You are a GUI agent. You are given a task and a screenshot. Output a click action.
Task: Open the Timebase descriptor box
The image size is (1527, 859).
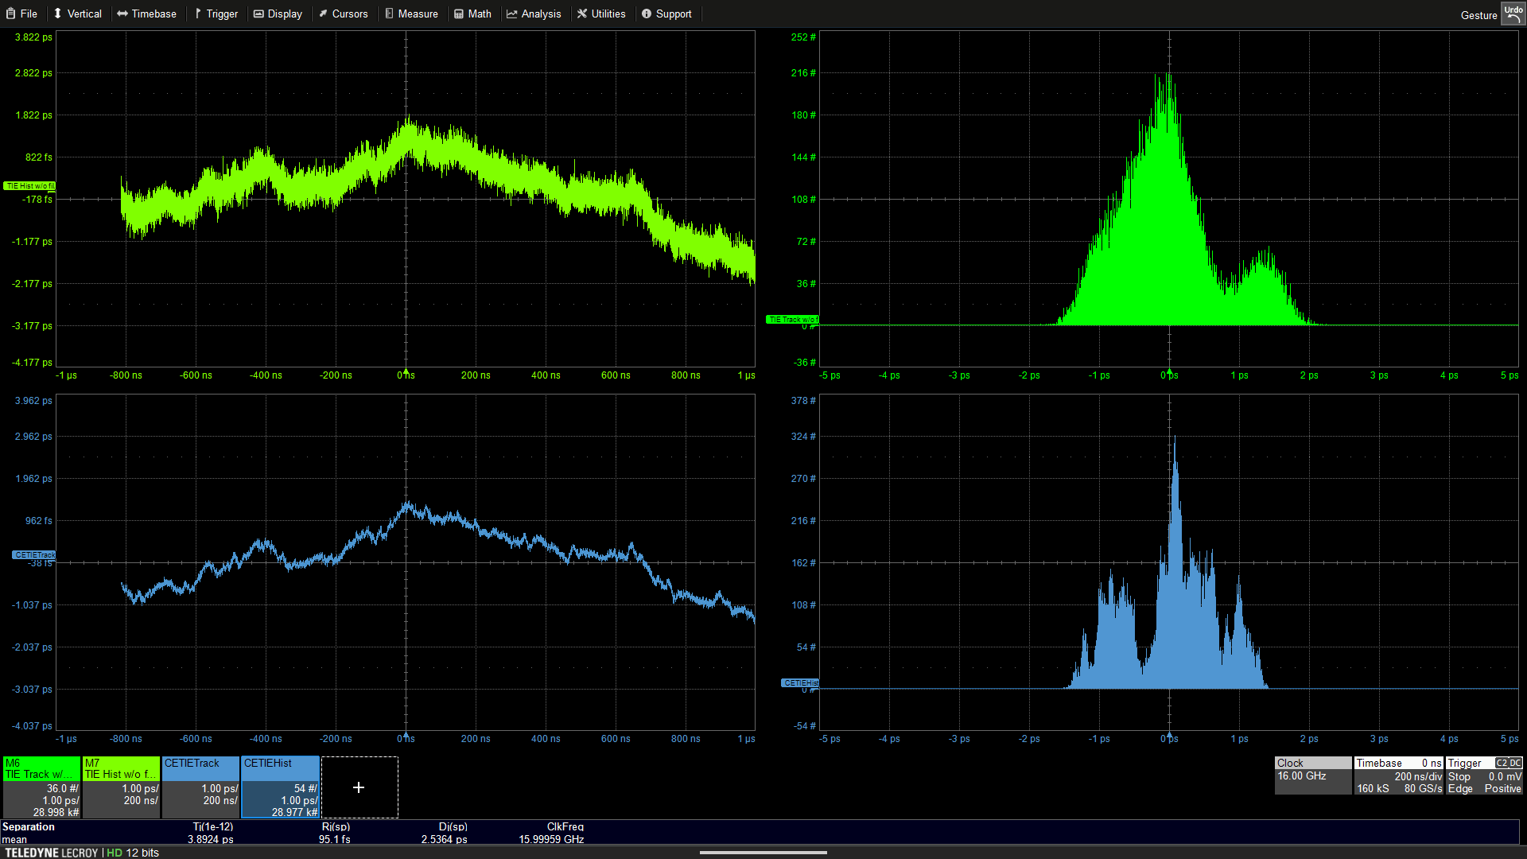(1398, 775)
